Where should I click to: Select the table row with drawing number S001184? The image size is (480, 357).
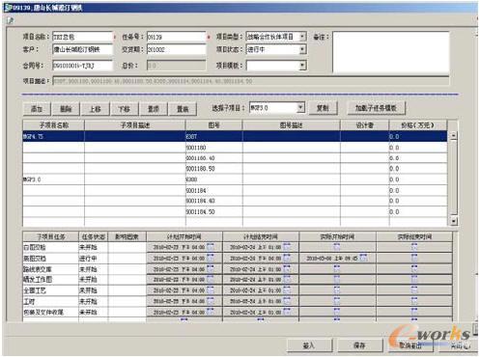click(x=235, y=190)
